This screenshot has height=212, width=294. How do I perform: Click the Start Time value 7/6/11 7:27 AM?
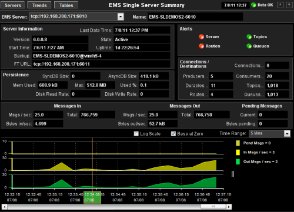(60, 48)
